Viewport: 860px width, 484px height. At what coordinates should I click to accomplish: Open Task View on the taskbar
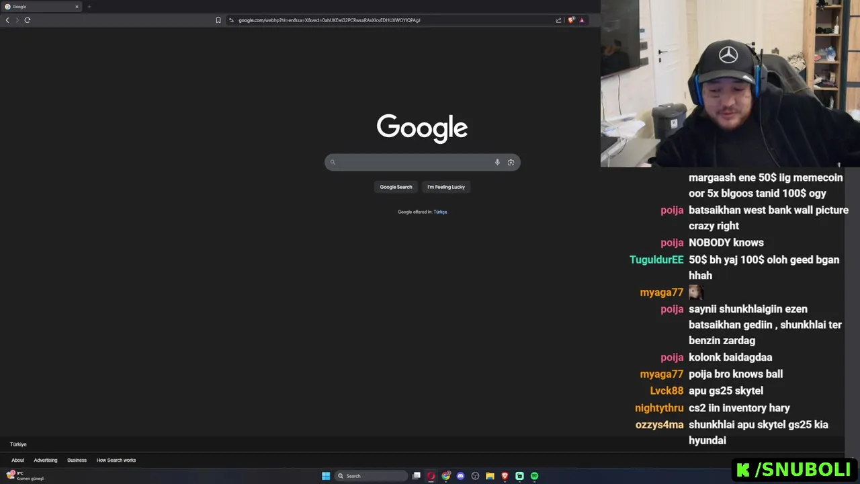tap(417, 476)
